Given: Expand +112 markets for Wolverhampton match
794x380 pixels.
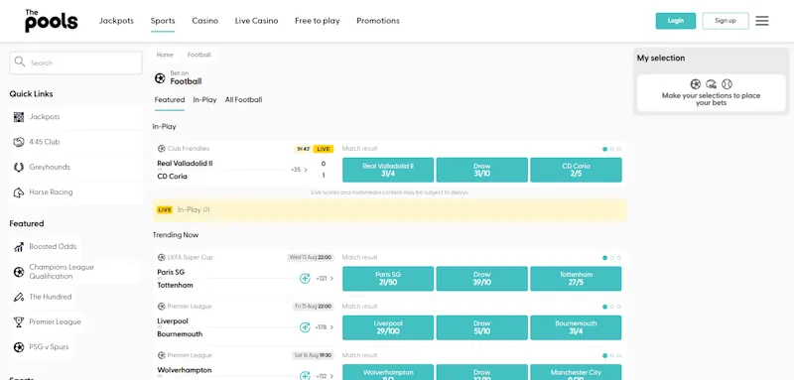Looking at the screenshot, I should pyautogui.click(x=325, y=376).
